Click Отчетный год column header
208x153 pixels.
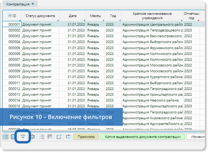tap(191, 16)
